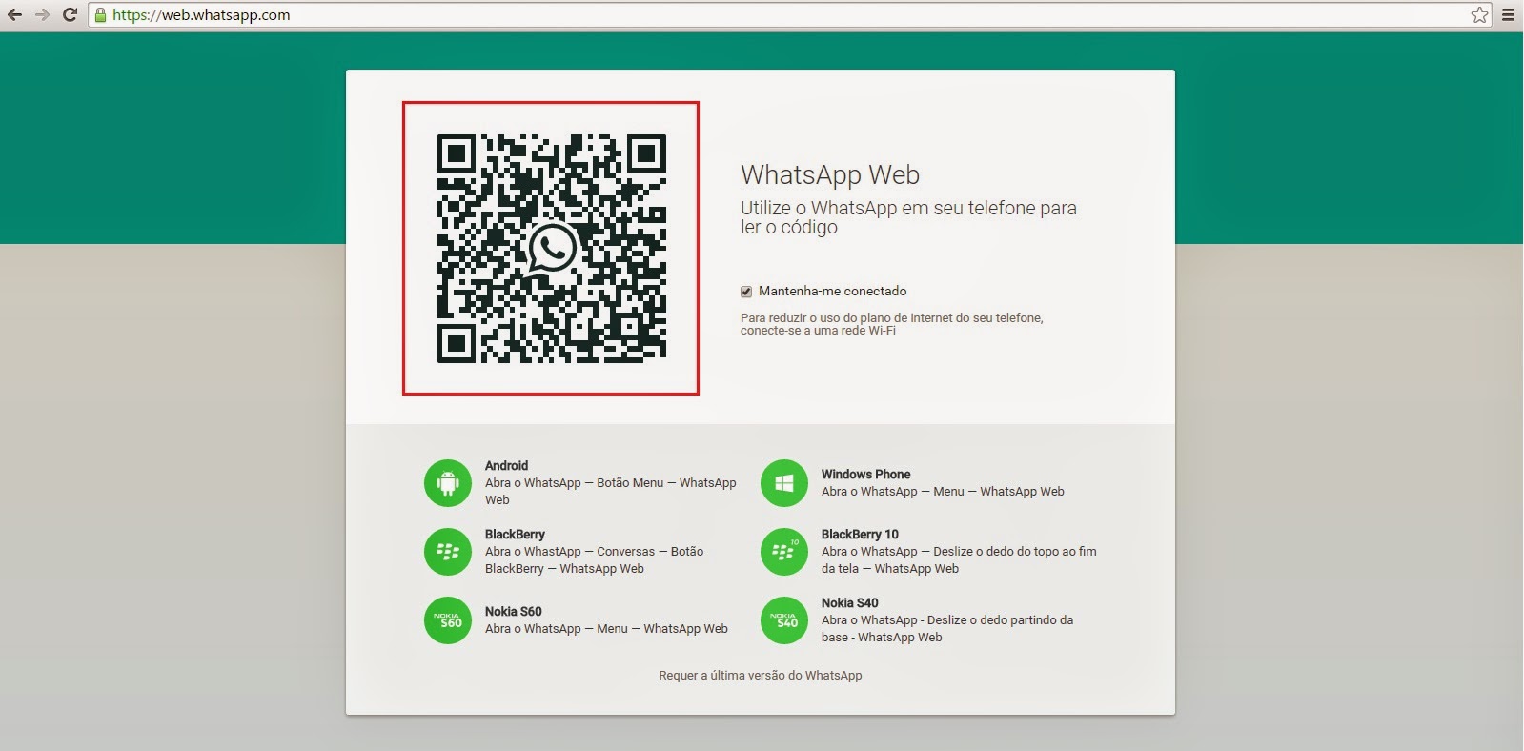Click 'Deslize o dedo partindo da base' instructions

point(947,629)
